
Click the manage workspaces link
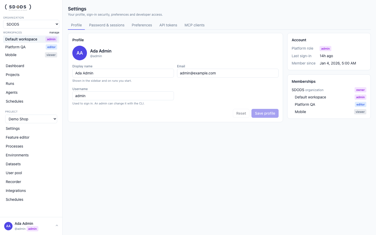[54, 33]
